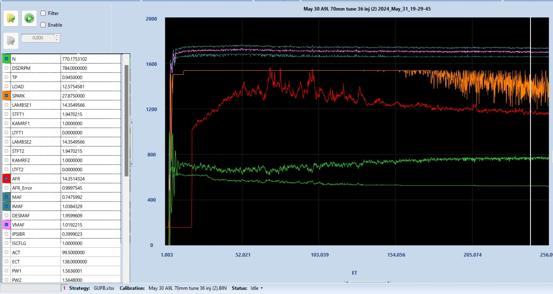The height and width of the screenshot is (294, 553).
Task: Collapse panel with upper splitter arrow
Action: click(x=131, y=122)
